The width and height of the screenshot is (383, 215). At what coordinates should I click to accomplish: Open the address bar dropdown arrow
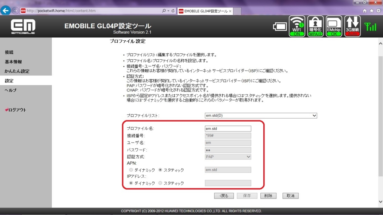(168, 11)
